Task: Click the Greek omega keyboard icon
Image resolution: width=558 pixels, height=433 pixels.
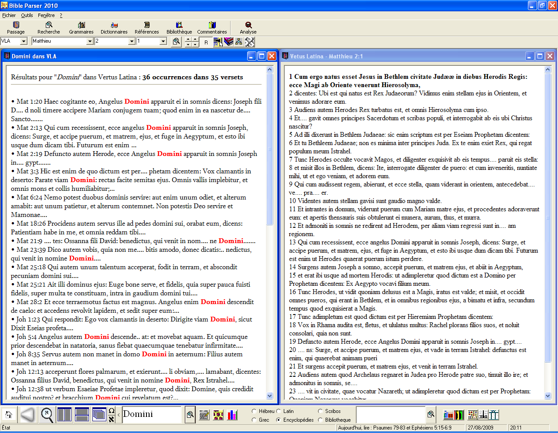Action: [112, 410]
